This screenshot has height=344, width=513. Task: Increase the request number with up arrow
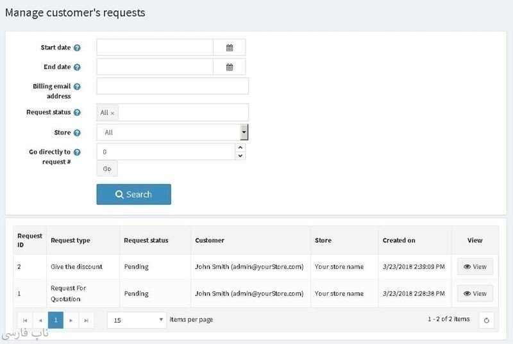240,148
